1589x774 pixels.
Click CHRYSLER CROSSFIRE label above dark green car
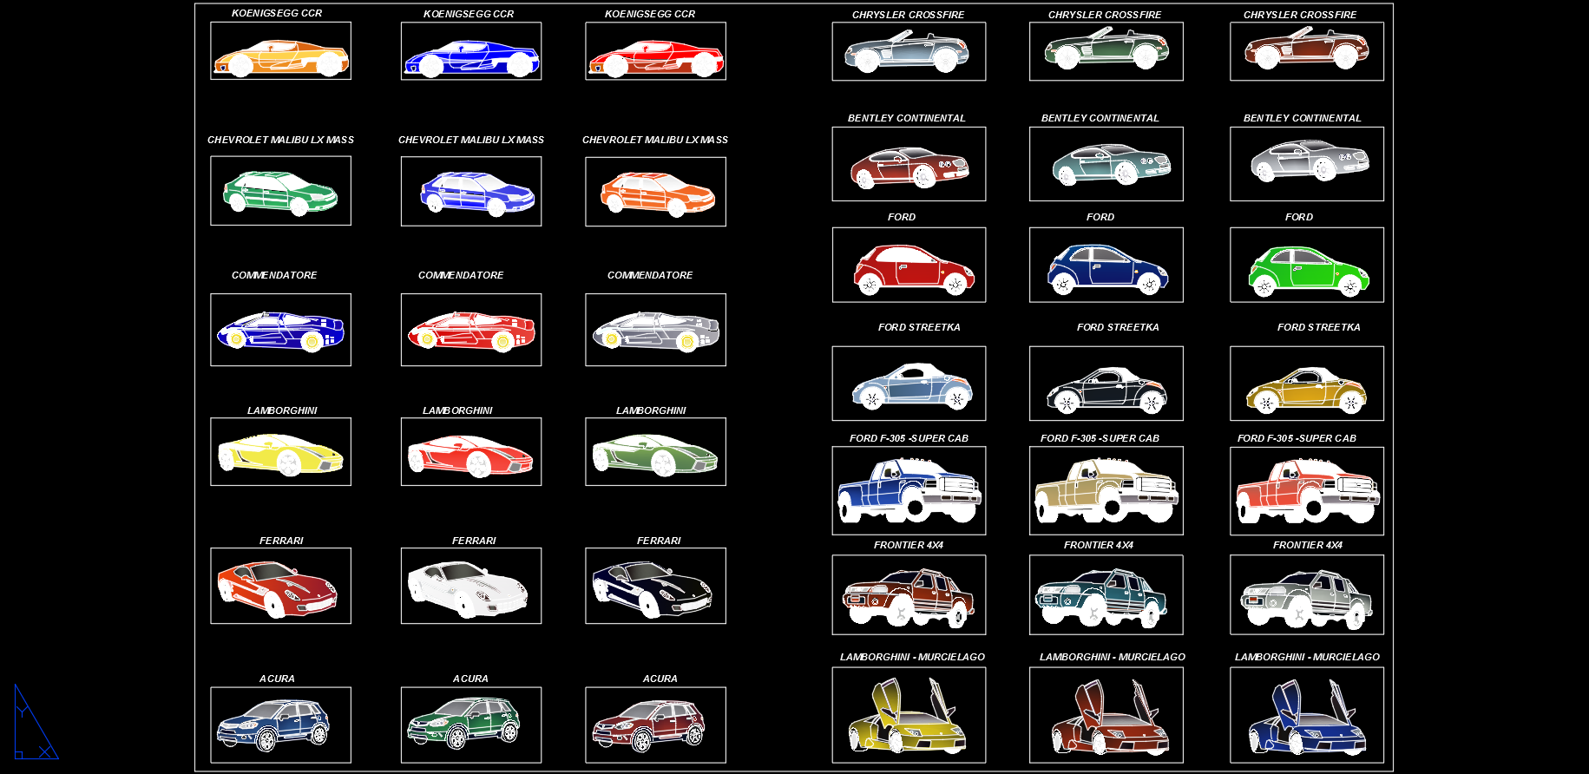pyautogui.click(x=1105, y=15)
